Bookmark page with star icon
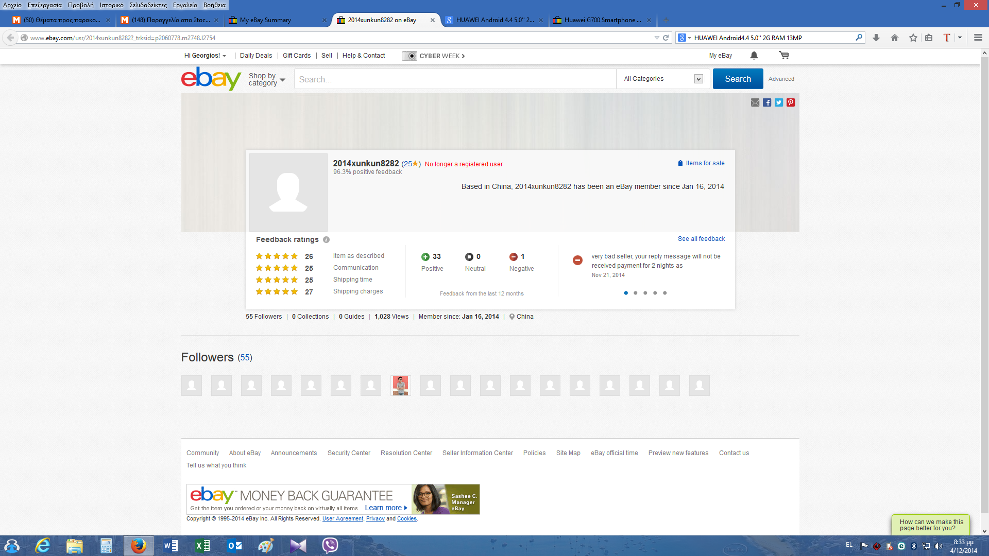This screenshot has width=989, height=556. coord(913,38)
